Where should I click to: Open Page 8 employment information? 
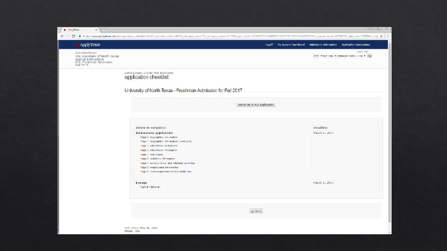coord(159,167)
